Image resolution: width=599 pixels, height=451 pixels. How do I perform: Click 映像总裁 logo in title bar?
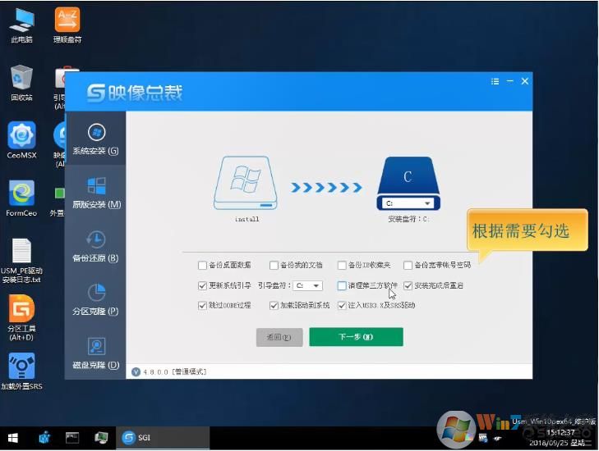tap(135, 93)
